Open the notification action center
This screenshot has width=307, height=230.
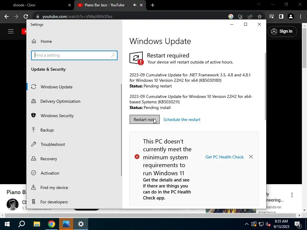pyautogui.click(x=298, y=224)
